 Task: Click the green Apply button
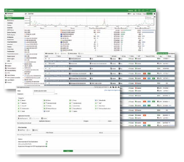click(x=68, y=151)
